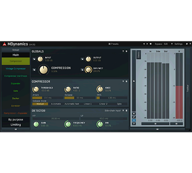Click the Input gain knob
The height and width of the screenshot is (173, 192).
pos(40,59)
